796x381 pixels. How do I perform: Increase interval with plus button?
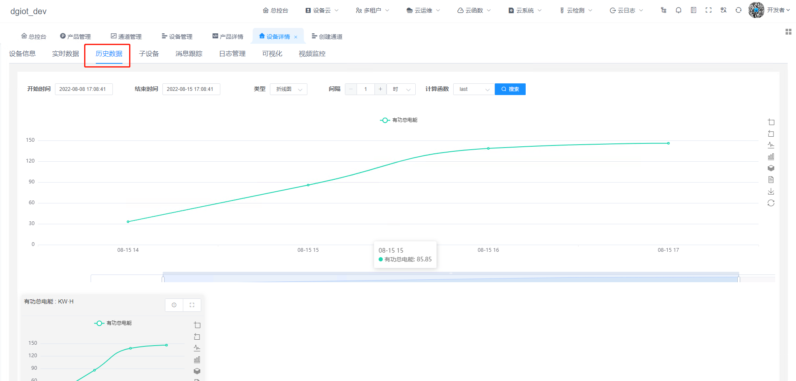pos(380,89)
